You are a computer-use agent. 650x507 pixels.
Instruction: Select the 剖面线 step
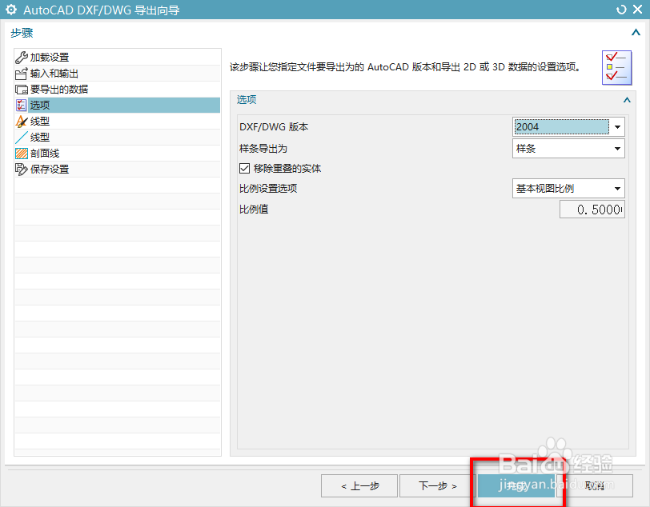[x=118, y=154]
